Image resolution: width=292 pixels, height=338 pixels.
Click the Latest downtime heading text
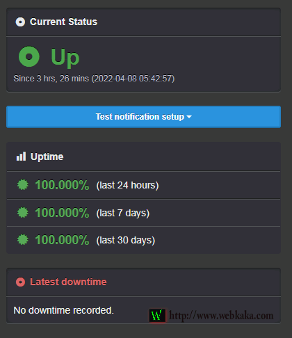68,282
